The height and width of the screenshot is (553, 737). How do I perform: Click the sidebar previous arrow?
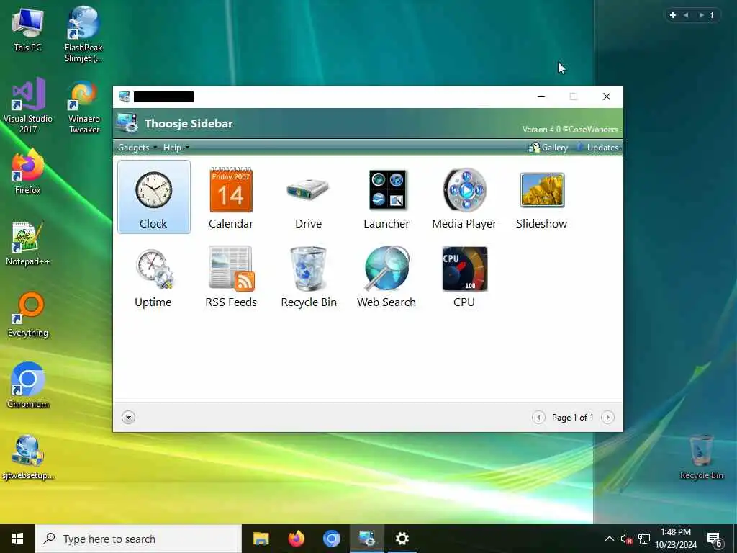[686, 15]
